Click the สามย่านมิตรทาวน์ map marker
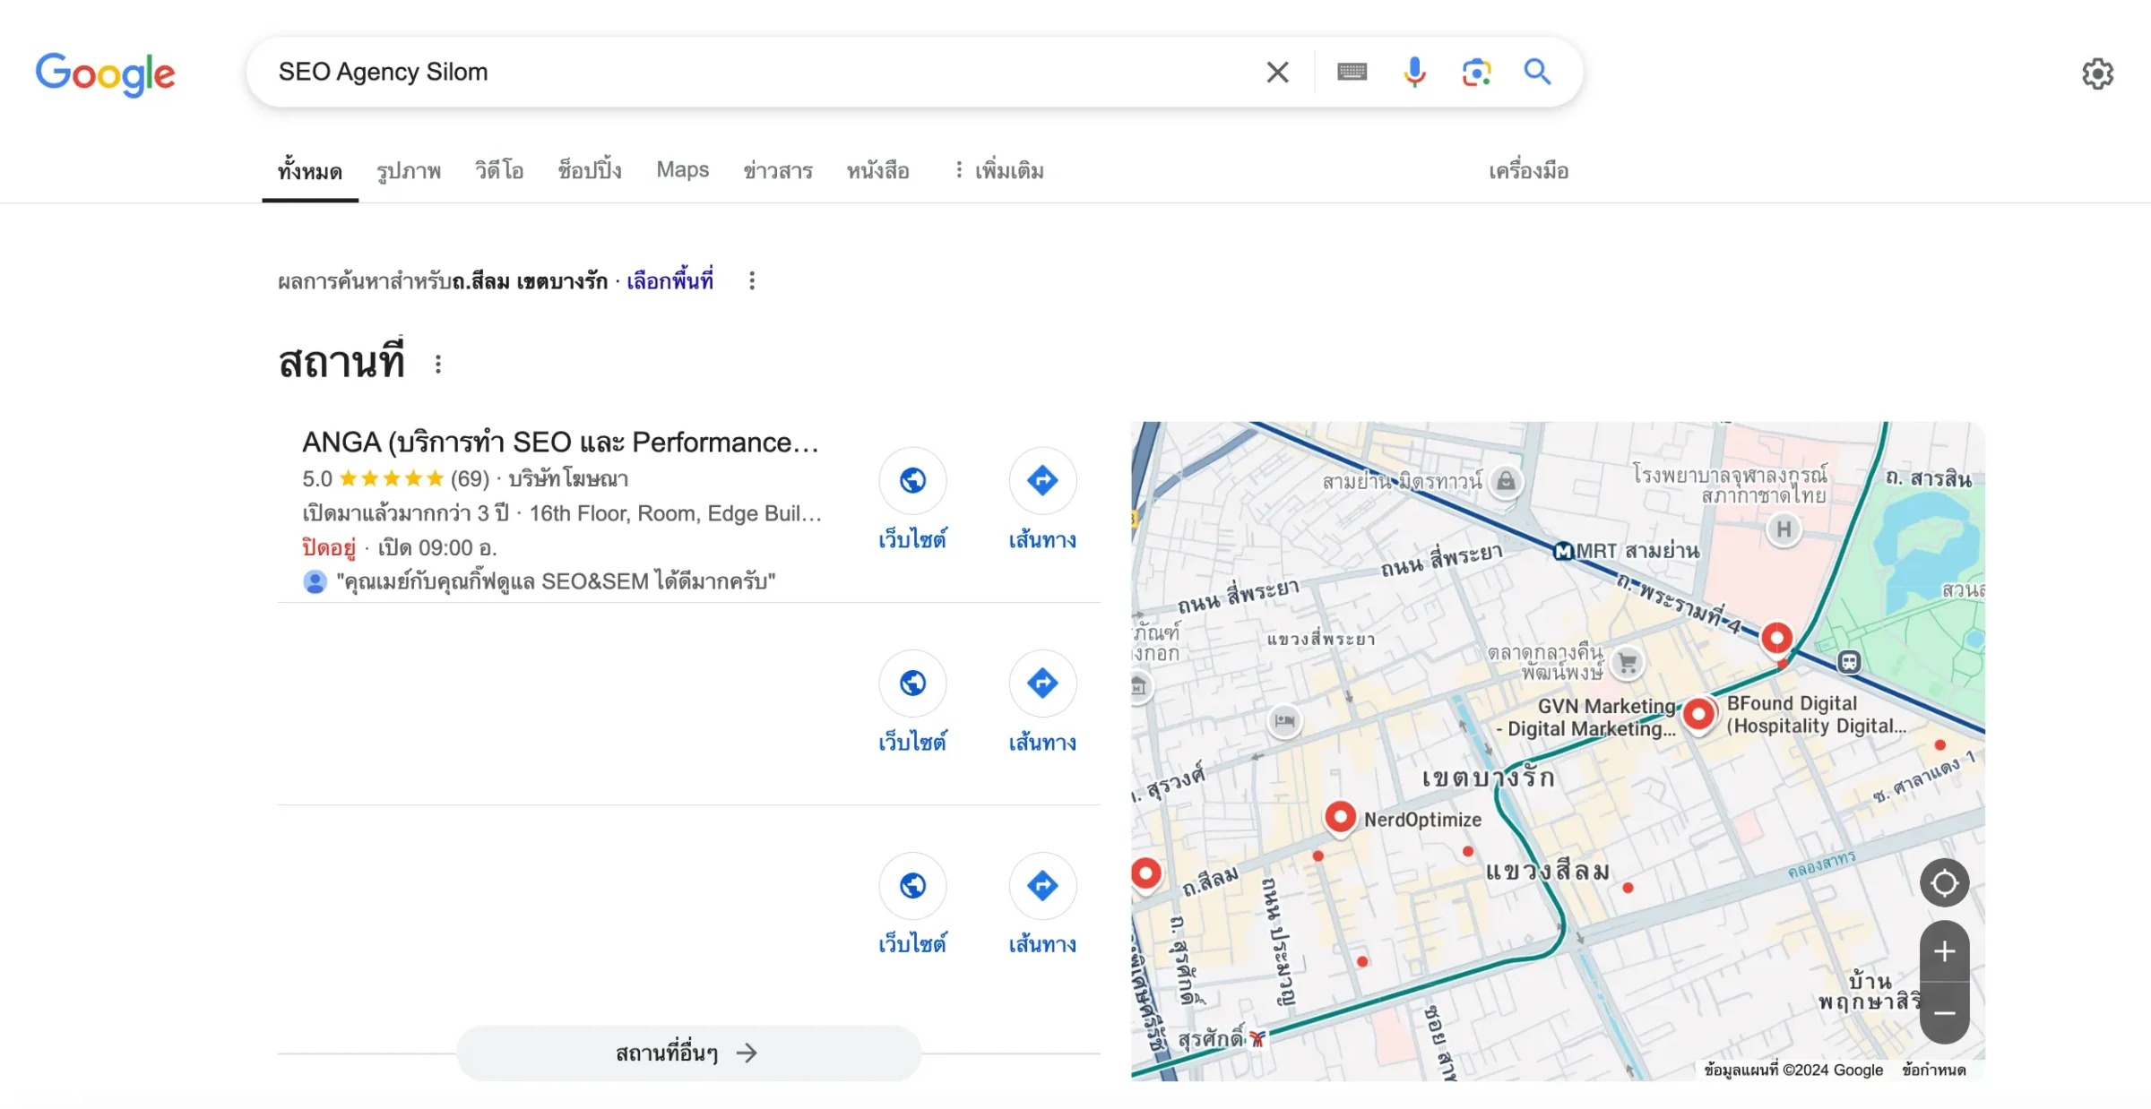The width and height of the screenshot is (2151, 1109). tap(1506, 482)
